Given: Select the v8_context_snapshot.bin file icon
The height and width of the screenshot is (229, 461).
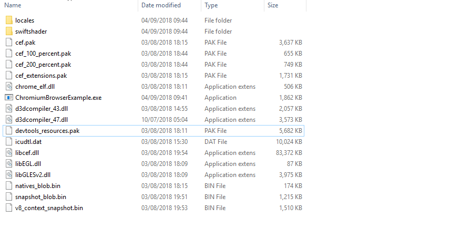Looking at the screenshot, I should coord(8,208).
